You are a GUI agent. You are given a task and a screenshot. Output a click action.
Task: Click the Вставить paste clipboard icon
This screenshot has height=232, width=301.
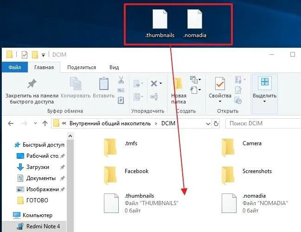point(104,84)
